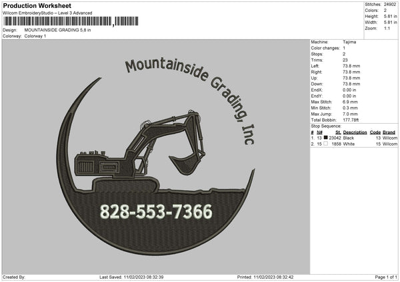The image size is (400, 282).
Task: Click stitch count 23042 in Black row
Action: coord(335,138)
